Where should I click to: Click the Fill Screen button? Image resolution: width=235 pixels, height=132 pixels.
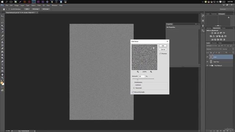46,9
